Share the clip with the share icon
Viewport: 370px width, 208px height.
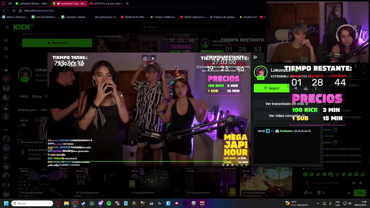(x=295, y=88)
